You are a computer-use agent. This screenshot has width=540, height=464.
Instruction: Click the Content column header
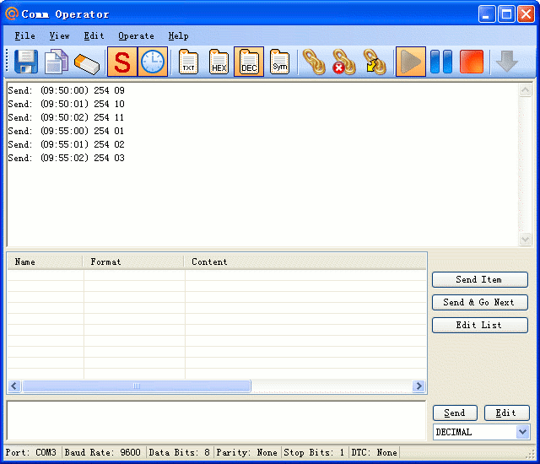click(305, 262)
